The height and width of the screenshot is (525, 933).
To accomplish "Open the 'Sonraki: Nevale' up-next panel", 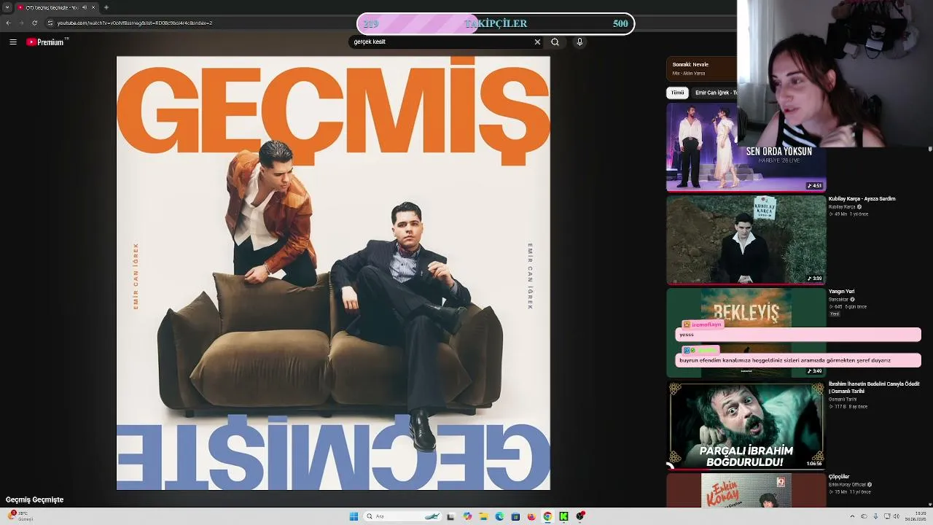I will tap(702, 68).
